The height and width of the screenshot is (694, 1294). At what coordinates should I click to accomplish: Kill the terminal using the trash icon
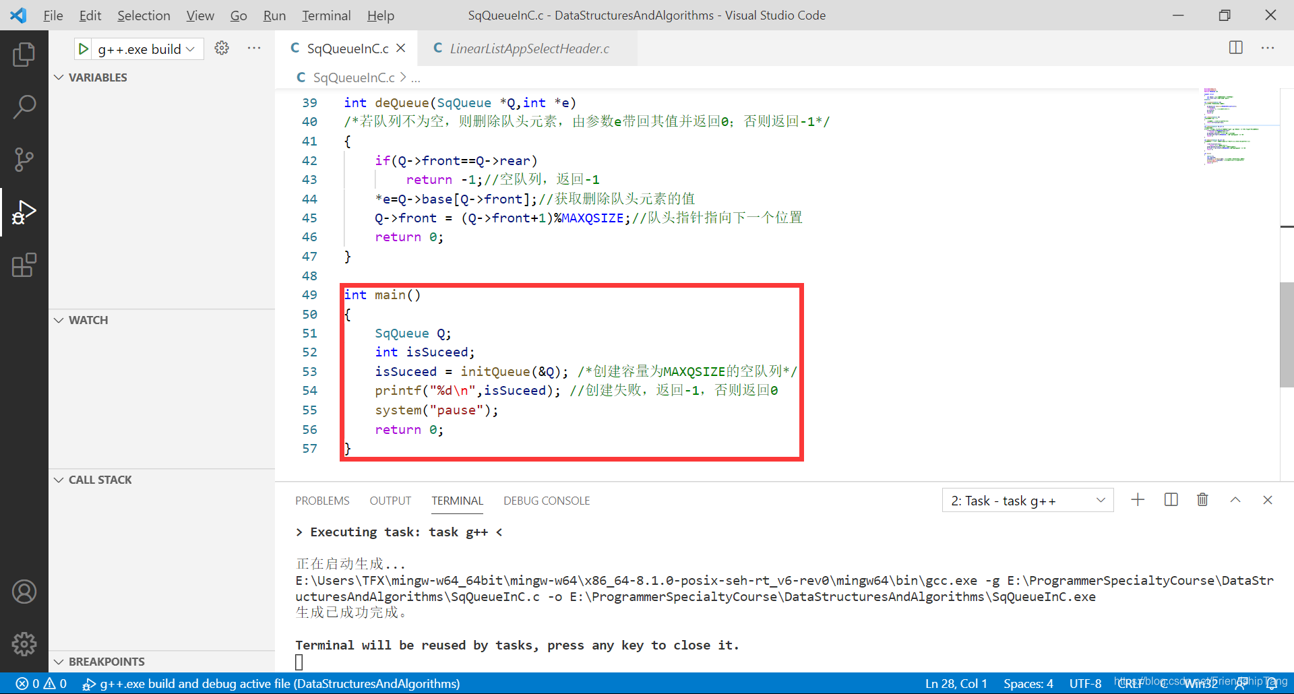1203,499
